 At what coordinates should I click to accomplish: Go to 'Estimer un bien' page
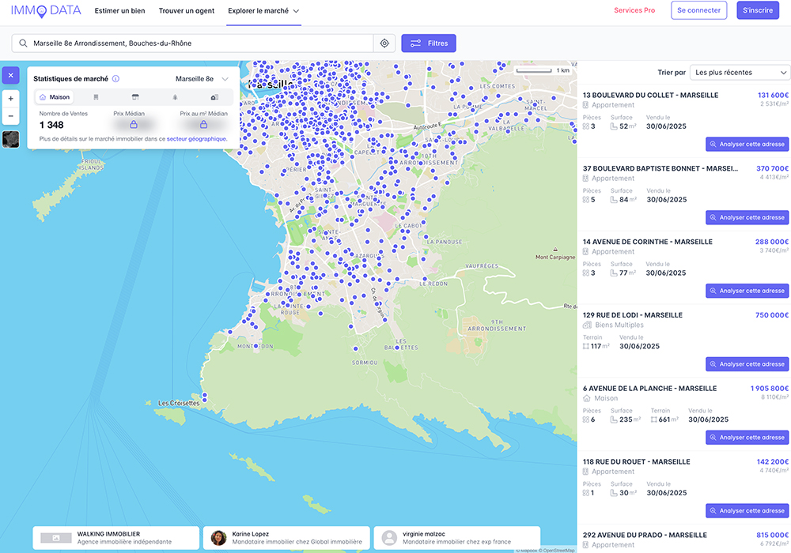tap(119, 11)
